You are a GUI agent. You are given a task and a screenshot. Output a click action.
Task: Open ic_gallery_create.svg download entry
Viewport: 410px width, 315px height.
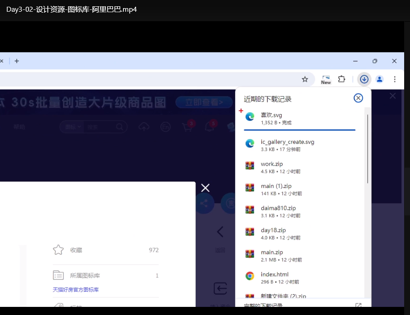[x=300, y=145]
